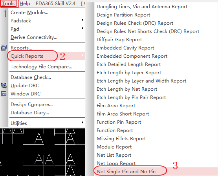Click the Reports icon in Tools menu
Screen dimensions: 218x176
tap(4, 48)
